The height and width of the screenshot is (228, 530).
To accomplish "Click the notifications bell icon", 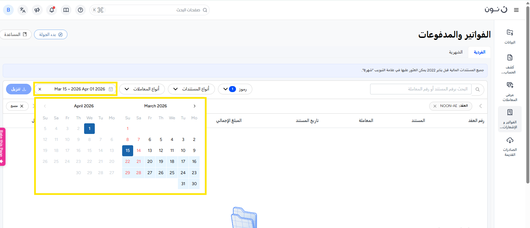I will tap(52, 10).
